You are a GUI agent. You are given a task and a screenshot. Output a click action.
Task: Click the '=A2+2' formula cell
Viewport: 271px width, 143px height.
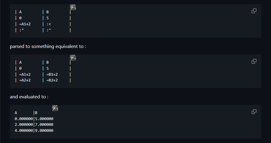[x=25, y=80]
